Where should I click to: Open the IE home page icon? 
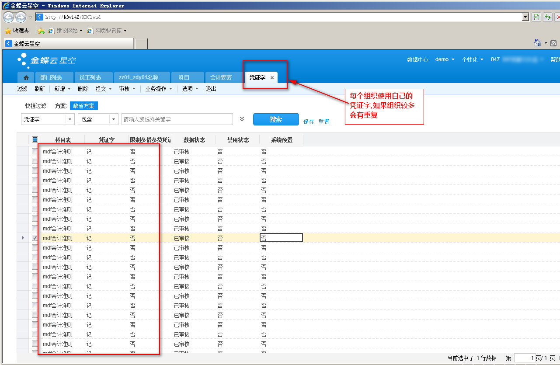(538, 43)
